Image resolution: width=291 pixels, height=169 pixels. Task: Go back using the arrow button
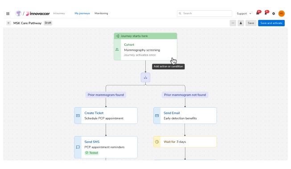(8, 23)
